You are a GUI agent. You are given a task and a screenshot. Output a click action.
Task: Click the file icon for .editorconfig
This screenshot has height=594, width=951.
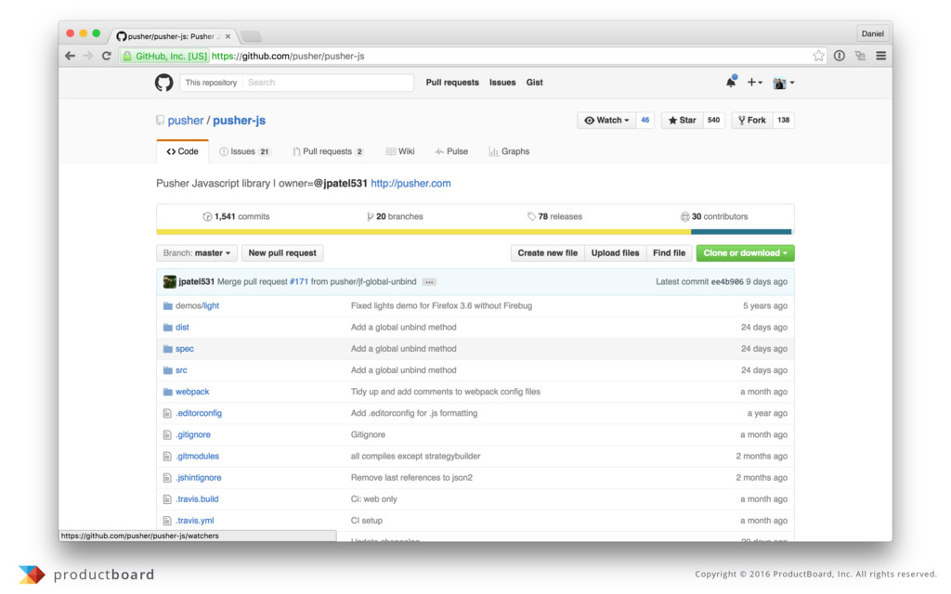(167, 413)
